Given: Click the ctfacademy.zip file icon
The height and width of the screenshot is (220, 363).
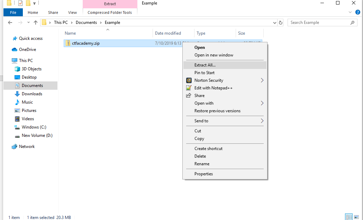Looking at the screenshot, I should coord(68,43).
